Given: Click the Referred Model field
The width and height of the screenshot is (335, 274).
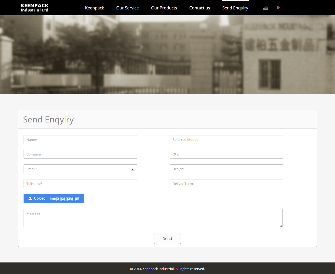Looking at the screenshot, I should 226,139.
